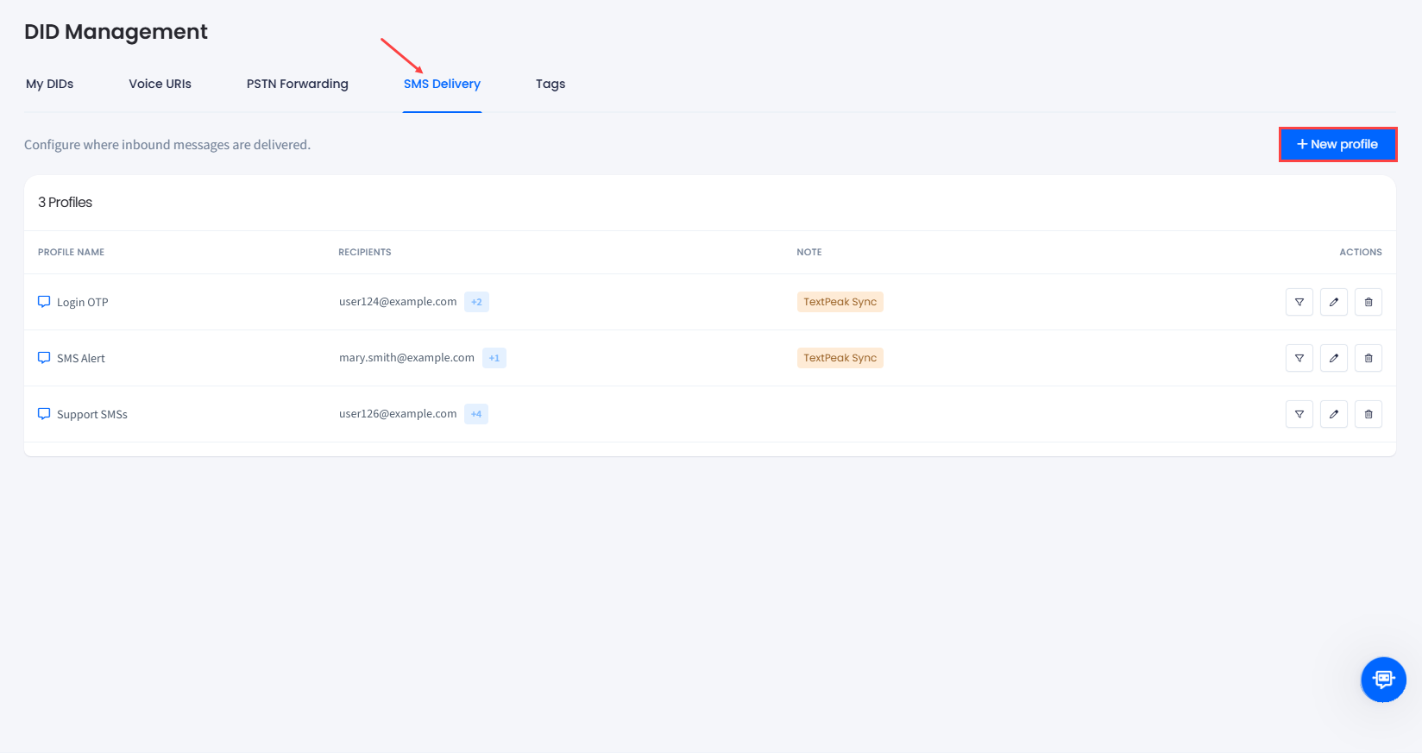
Task: Click the TextPeak Sync note on Login OTP
Action: point(840,302)
